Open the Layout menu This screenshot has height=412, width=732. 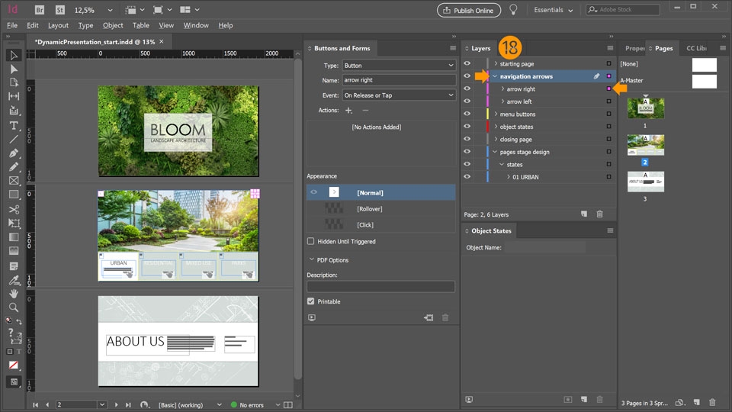coord(58,25)
